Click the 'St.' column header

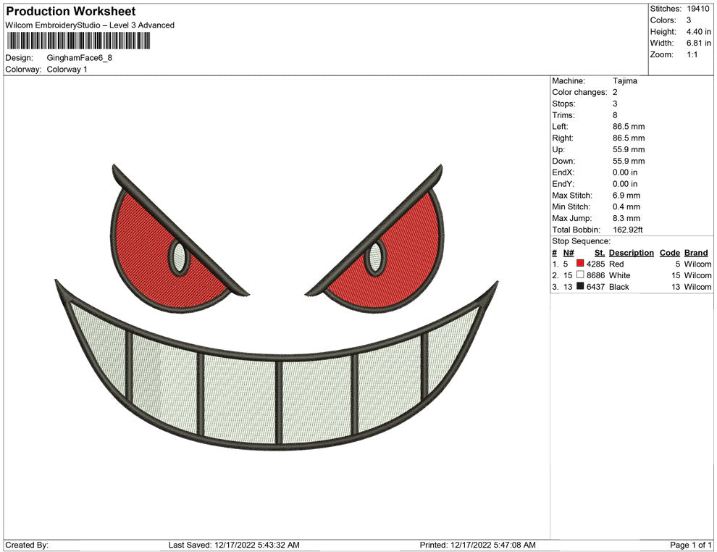click(600, 252)
